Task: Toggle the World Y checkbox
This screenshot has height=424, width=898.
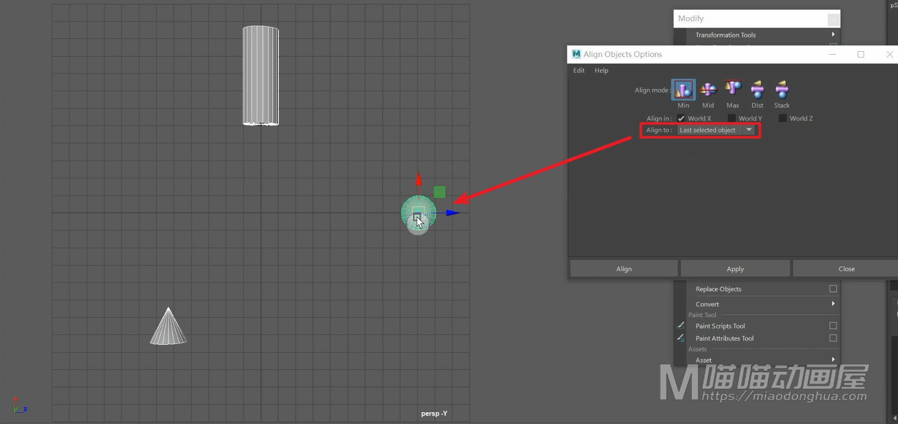Action: click(x=732, y=118)
